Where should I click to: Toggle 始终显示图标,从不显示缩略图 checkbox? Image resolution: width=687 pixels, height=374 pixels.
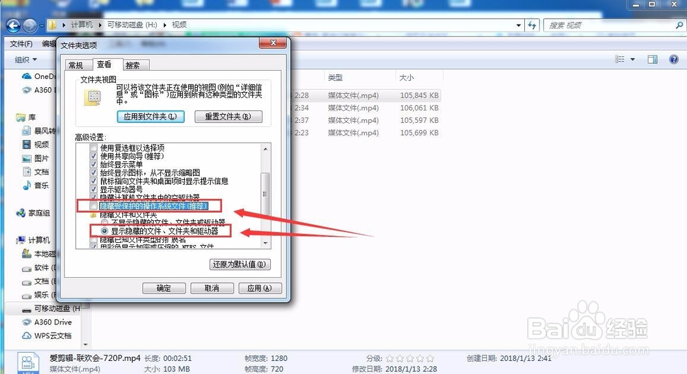pyautogui.click(x=93, y=173)
